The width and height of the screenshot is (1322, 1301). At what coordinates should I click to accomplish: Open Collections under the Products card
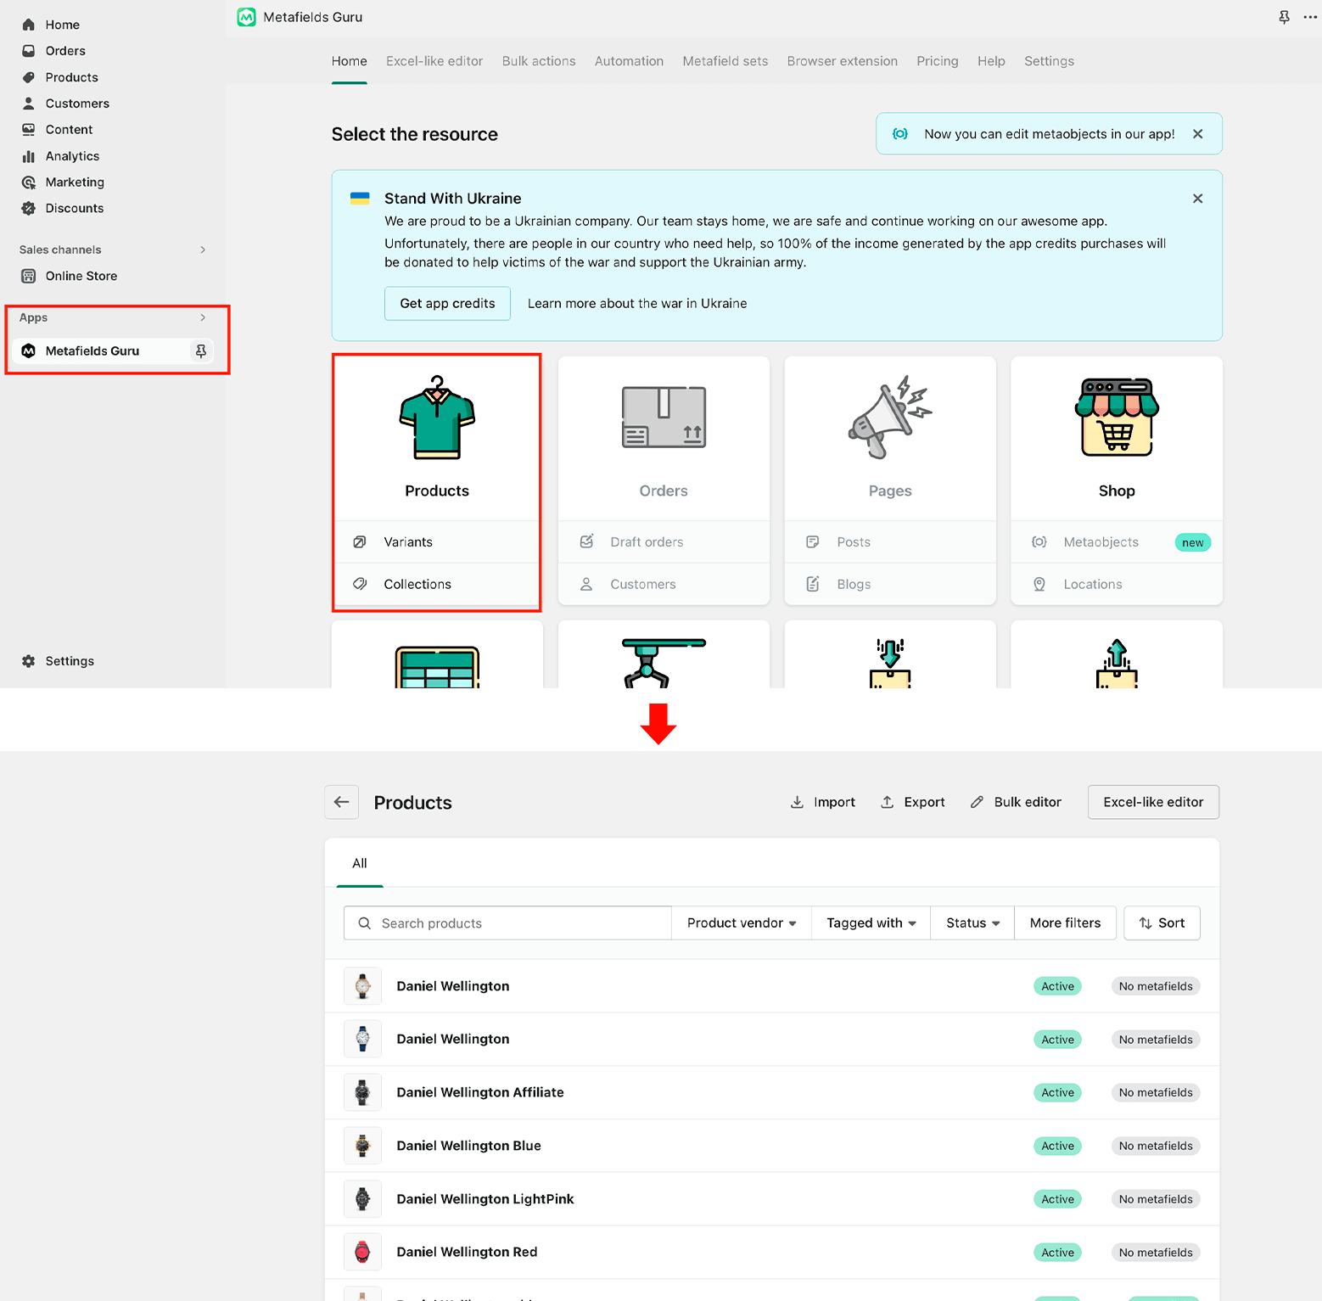point(437,584)
